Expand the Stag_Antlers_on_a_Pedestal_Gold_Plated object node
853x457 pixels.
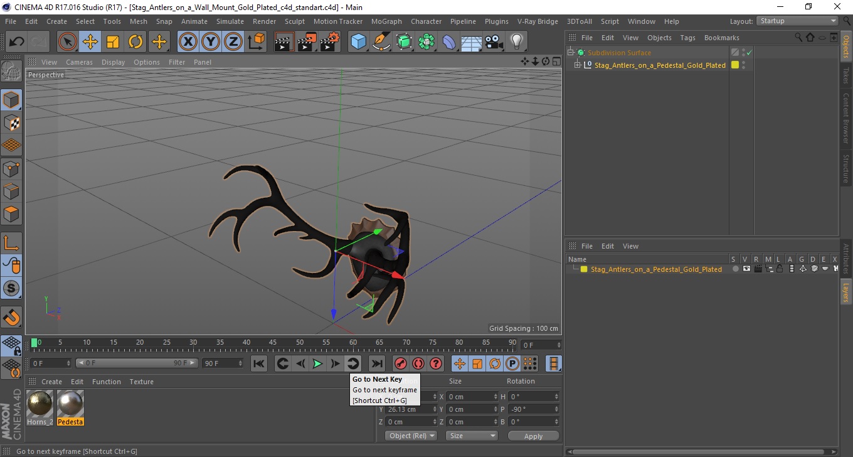tap(578, 65)
